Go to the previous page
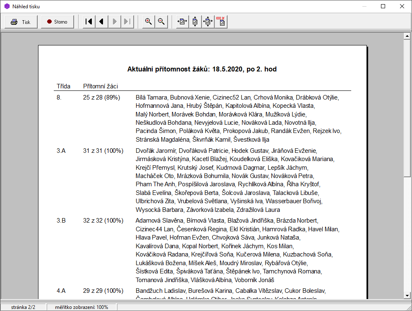Screen dimensions: 412x311 [x=101, y=22]
